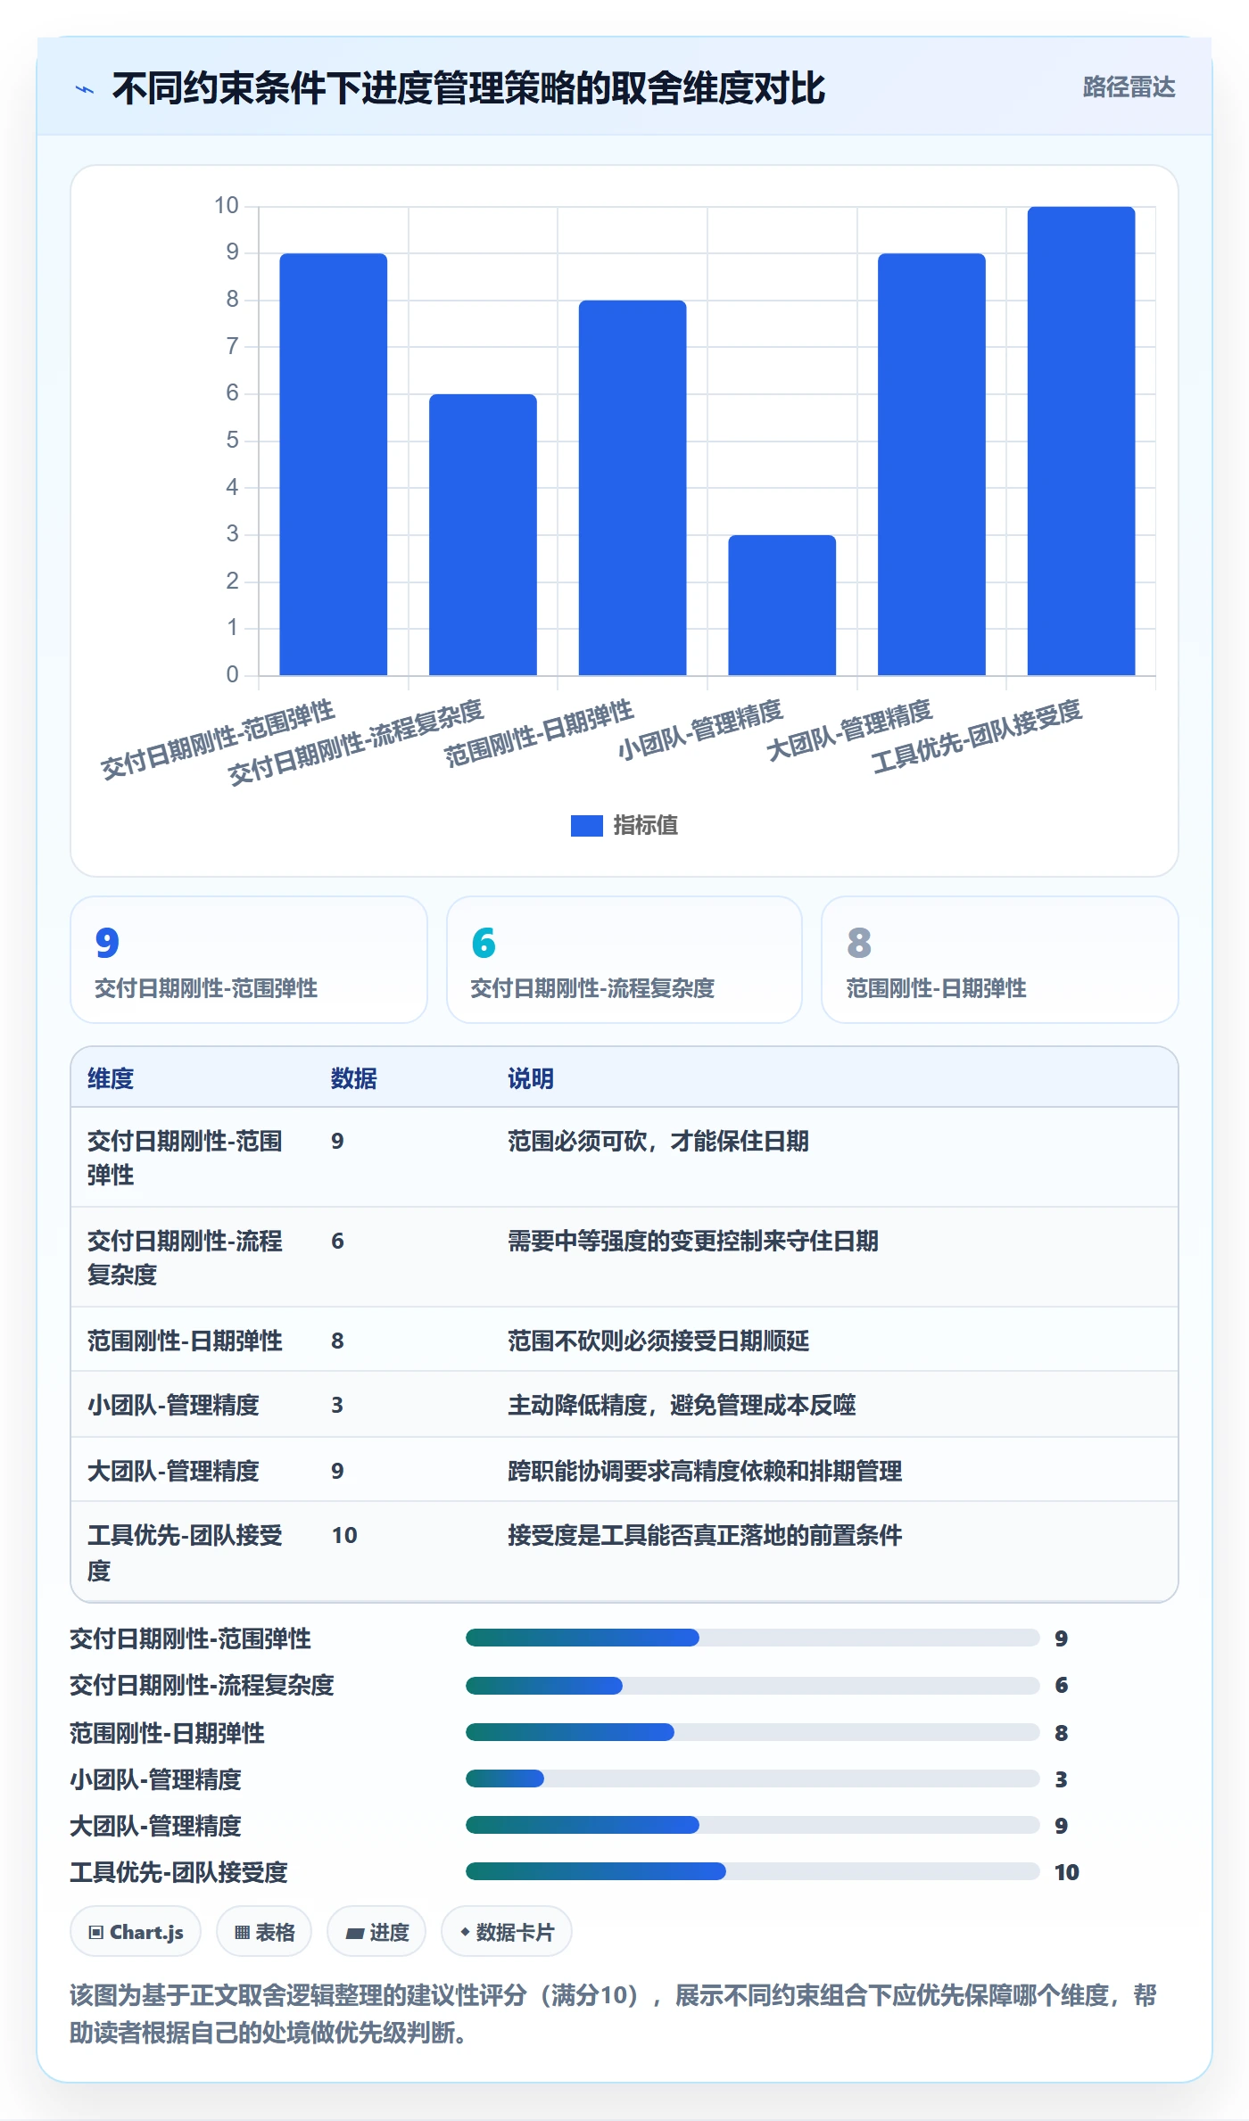Click the 数据卡片 tag chip
1249x2121 pixels.
pos(507,1932)
